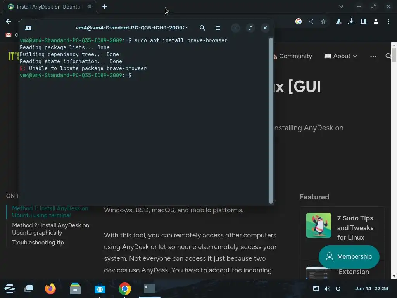The width and height of the screenshot is (397, 298).
Task: Open the Jan 14 22:24 clock
Action: click(x=371, y=289)
